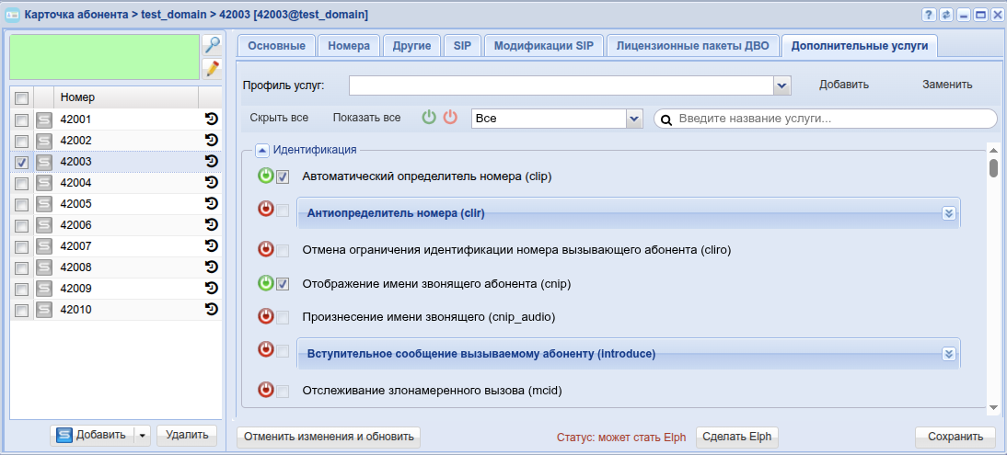
Task: Click the pencil edit icon
Action: [212, 68]
